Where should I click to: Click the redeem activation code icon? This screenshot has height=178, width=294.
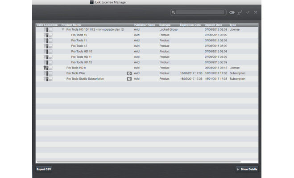(x=232, y=12)
